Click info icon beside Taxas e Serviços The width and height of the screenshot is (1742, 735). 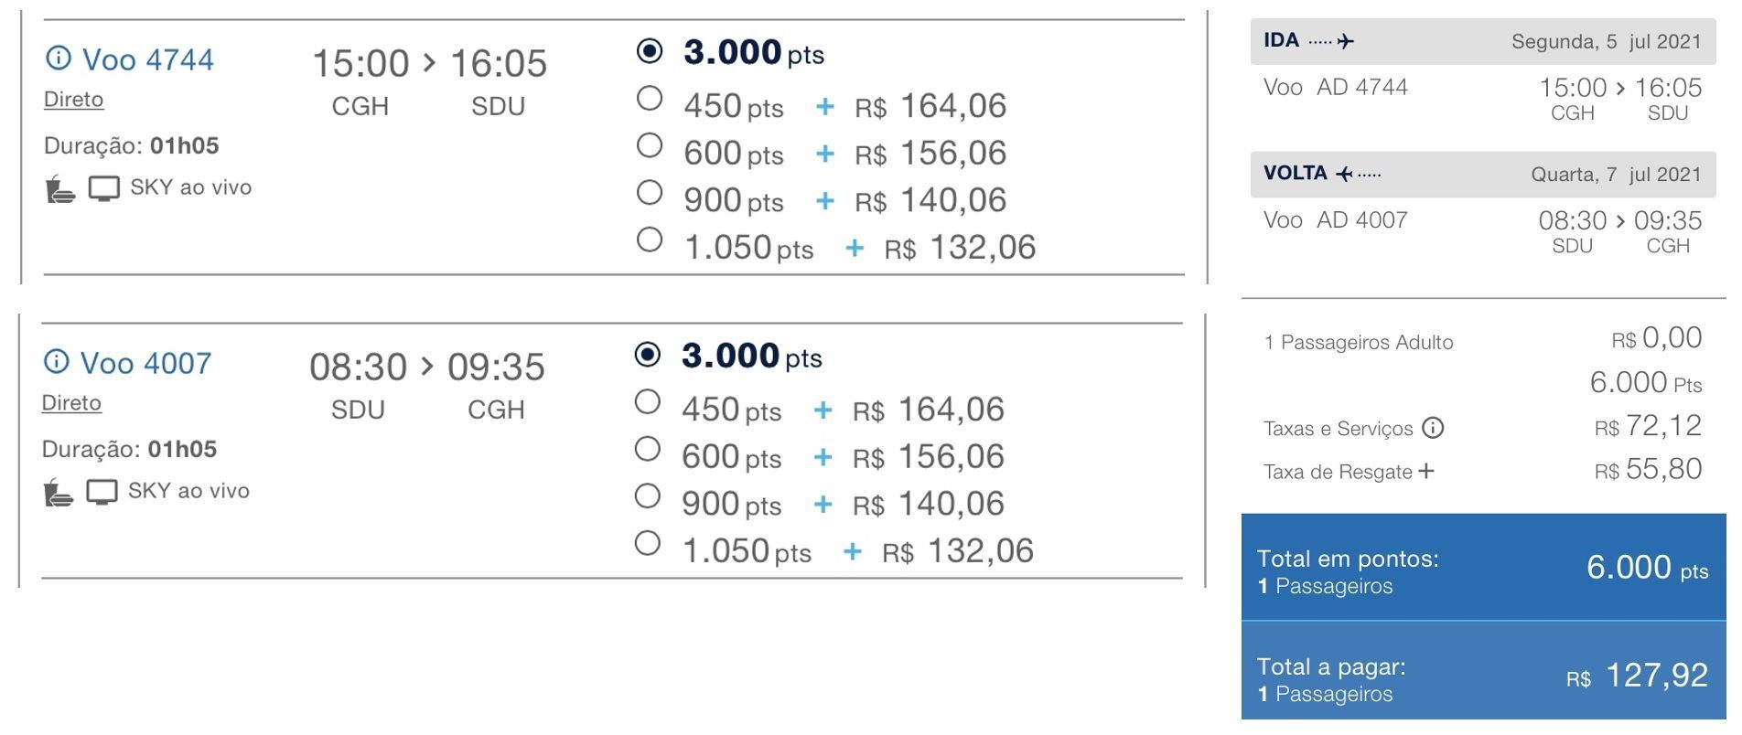point(1433,428)
